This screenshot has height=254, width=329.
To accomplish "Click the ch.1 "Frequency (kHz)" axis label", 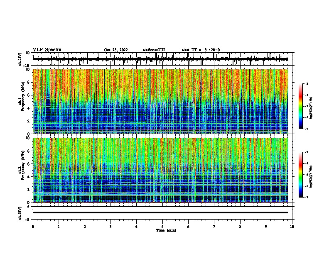I will 23,97.
